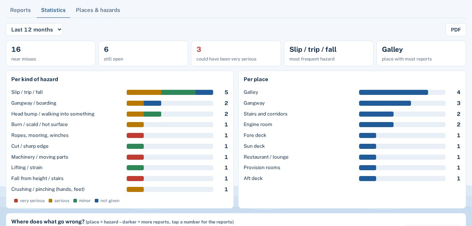Click the red very serious legend swatch
Screen dimensions: 472x226
pos(16,201)
